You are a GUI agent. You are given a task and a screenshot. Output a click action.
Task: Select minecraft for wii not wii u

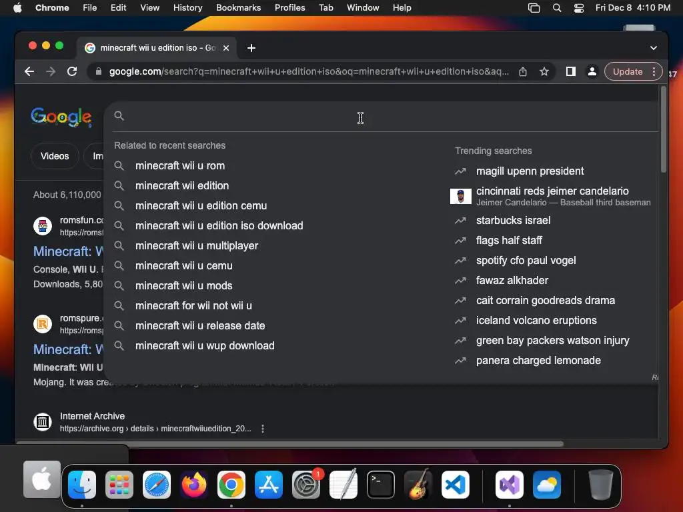click(x=193, y=305)
